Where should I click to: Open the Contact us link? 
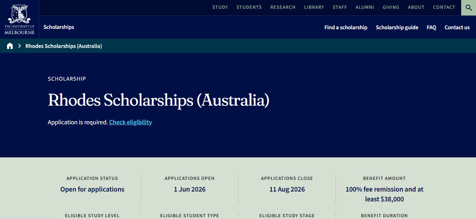tap(457, 27)
